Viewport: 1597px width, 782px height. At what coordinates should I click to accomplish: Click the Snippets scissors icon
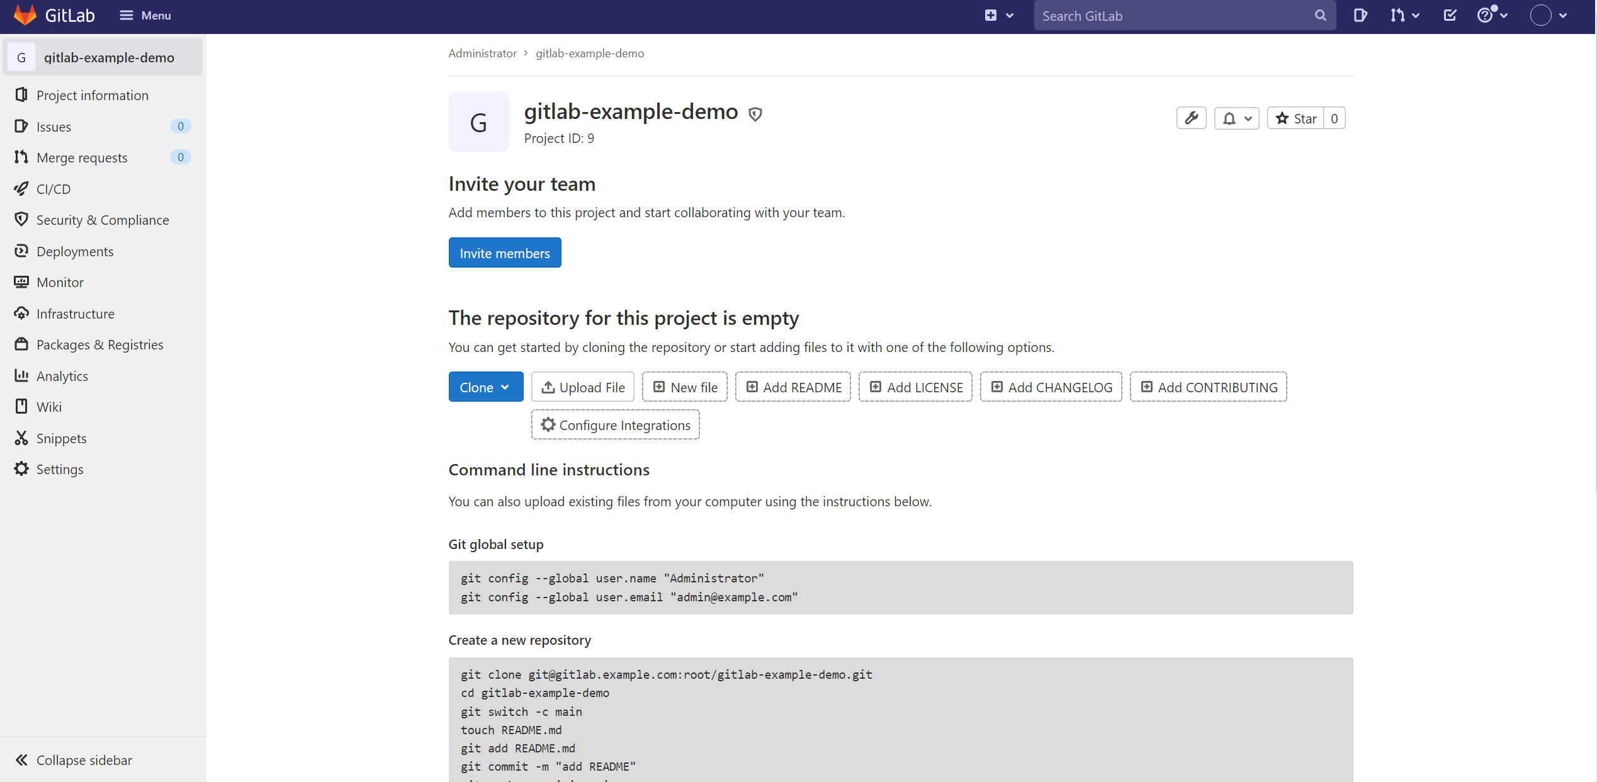tap(21, 438)
